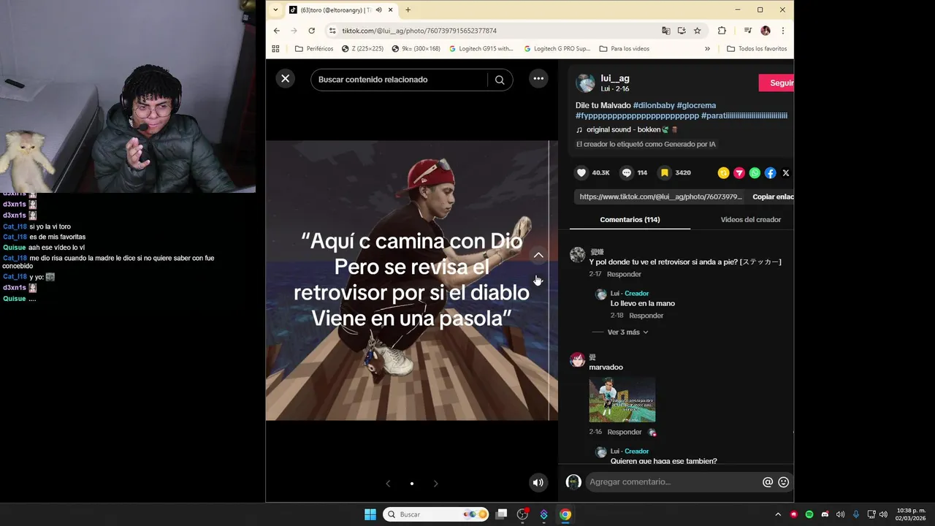
Task: Open Chrome tab search dropdown arrow
Action: tap(275, 10)
